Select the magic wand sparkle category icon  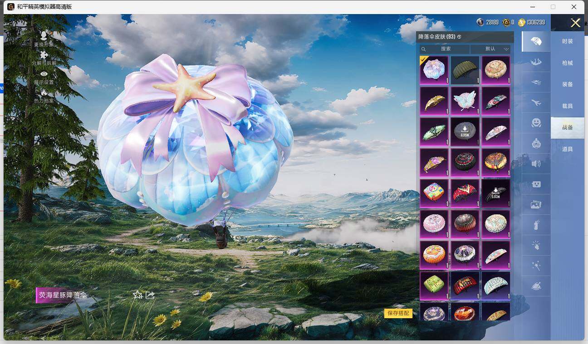pyautogui.click(x=536, y=266)
